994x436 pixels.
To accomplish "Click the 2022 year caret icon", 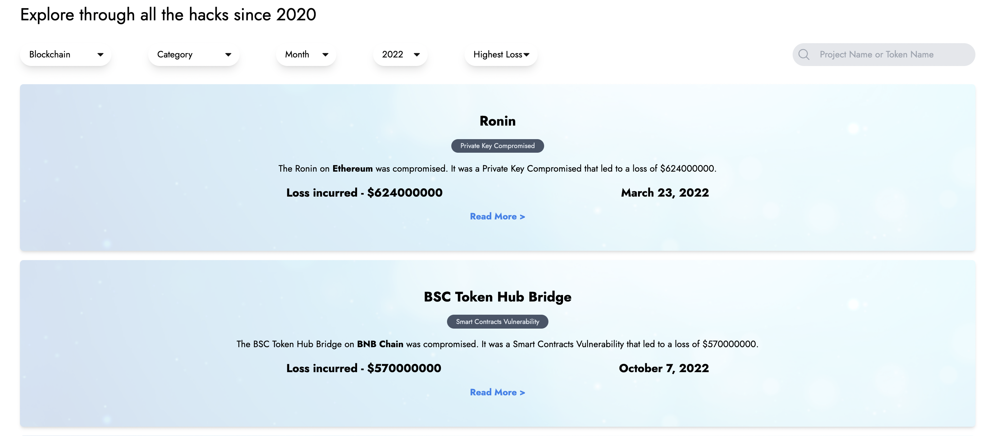I will 417,55.
